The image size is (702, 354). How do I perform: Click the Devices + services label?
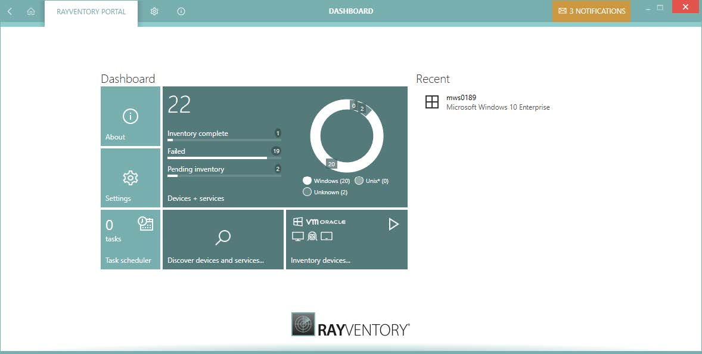tap(196, 198)
